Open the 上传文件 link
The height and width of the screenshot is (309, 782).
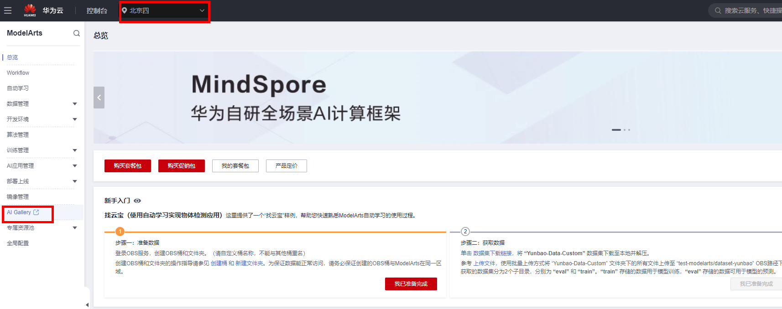pyautogui.click(x=485, y=263)
